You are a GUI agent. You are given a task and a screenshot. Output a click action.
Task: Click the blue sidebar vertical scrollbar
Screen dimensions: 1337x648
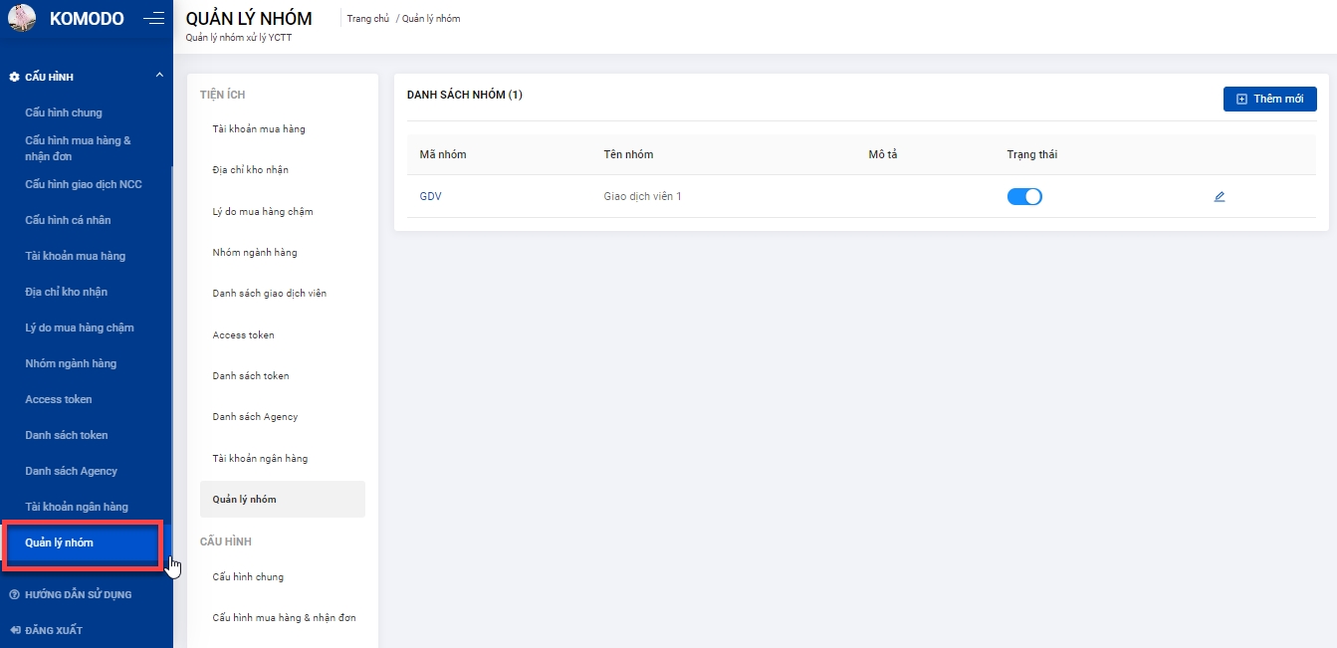click(x=171, y=348)
